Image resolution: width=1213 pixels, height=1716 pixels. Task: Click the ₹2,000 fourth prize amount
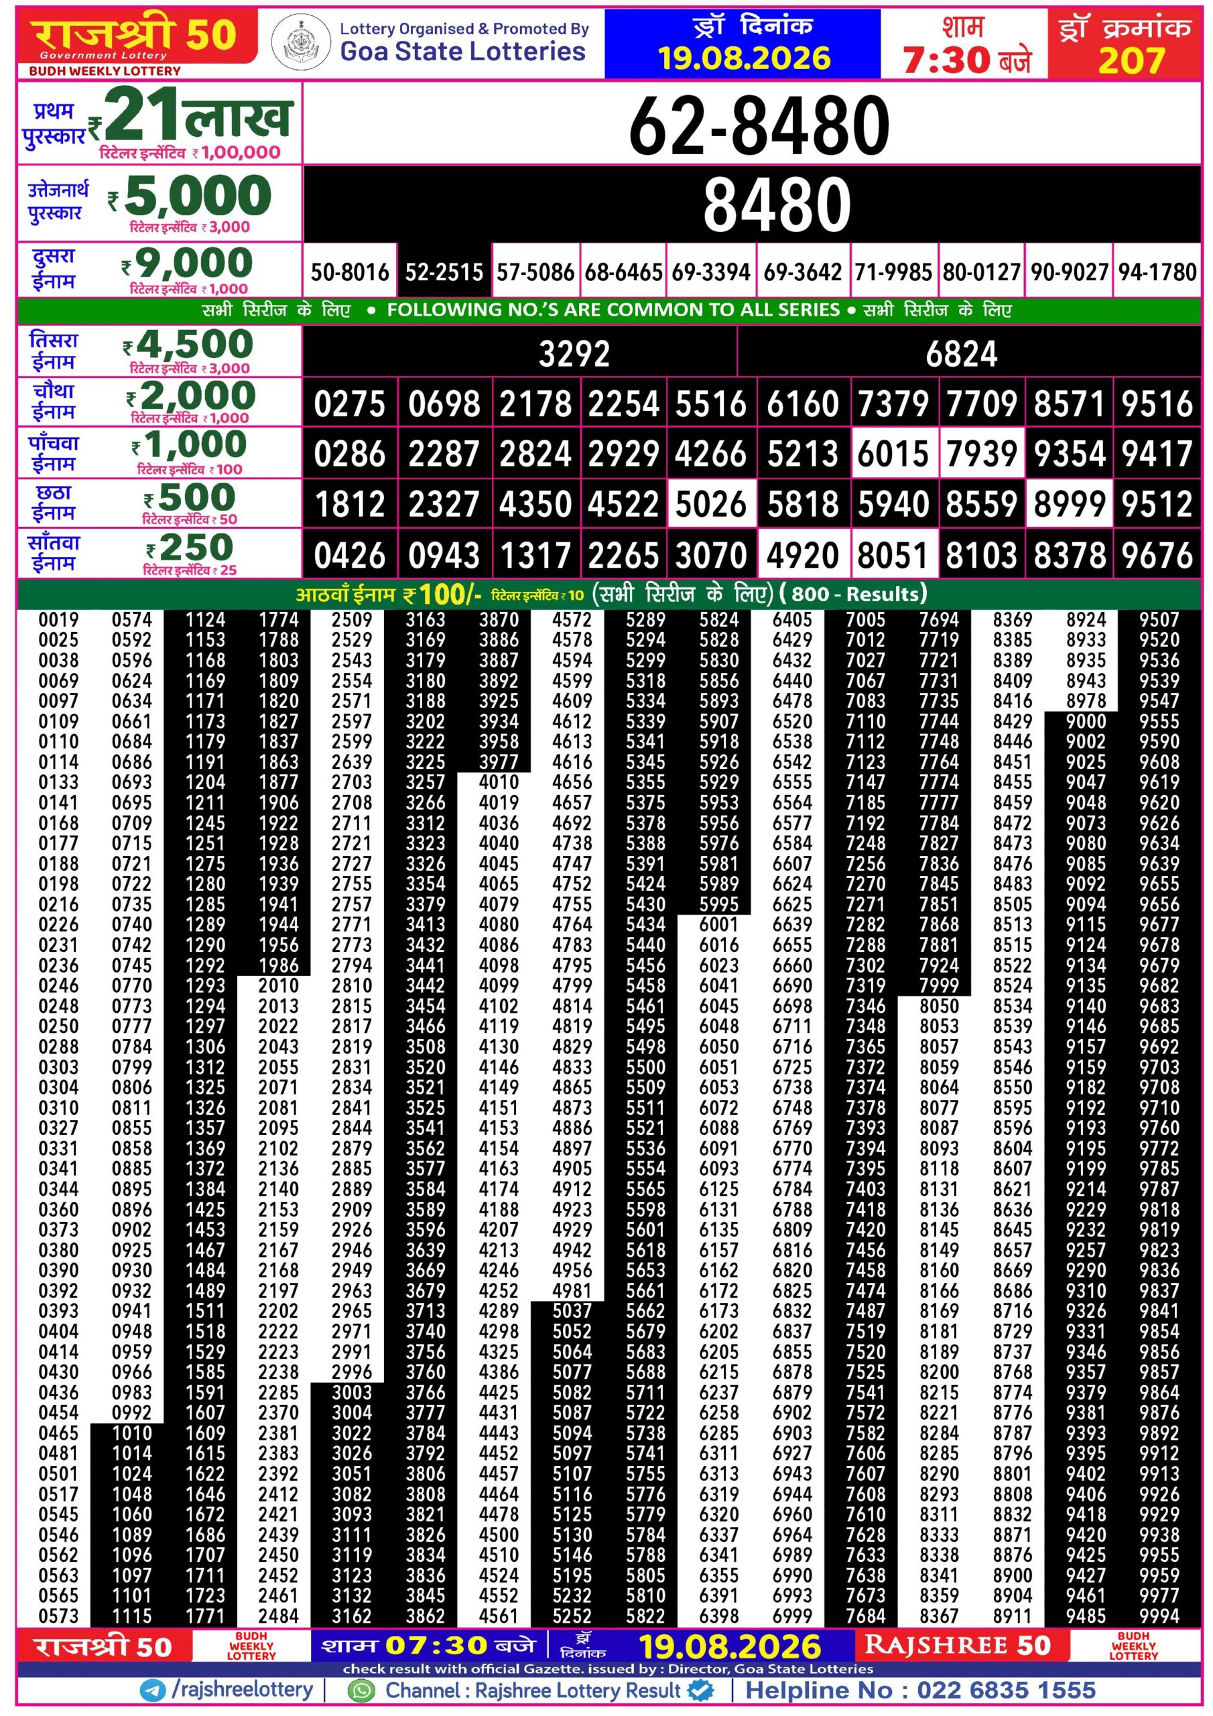pos(190,396)
